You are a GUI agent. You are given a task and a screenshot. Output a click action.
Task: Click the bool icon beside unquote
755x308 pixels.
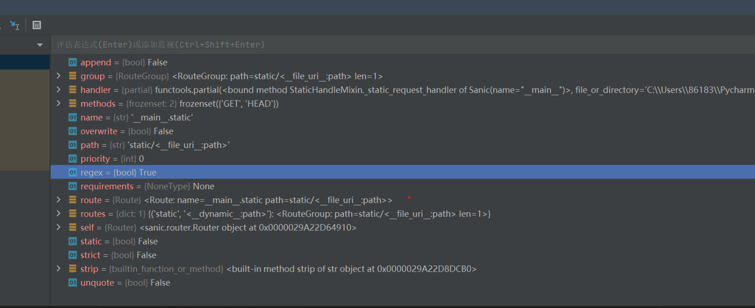(73, 283)
